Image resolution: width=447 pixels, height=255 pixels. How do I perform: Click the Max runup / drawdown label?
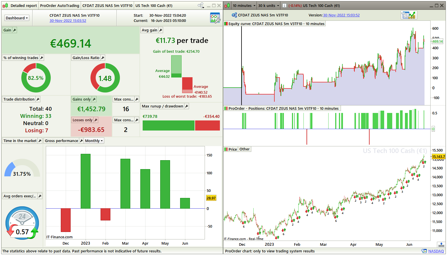(163, 106)
